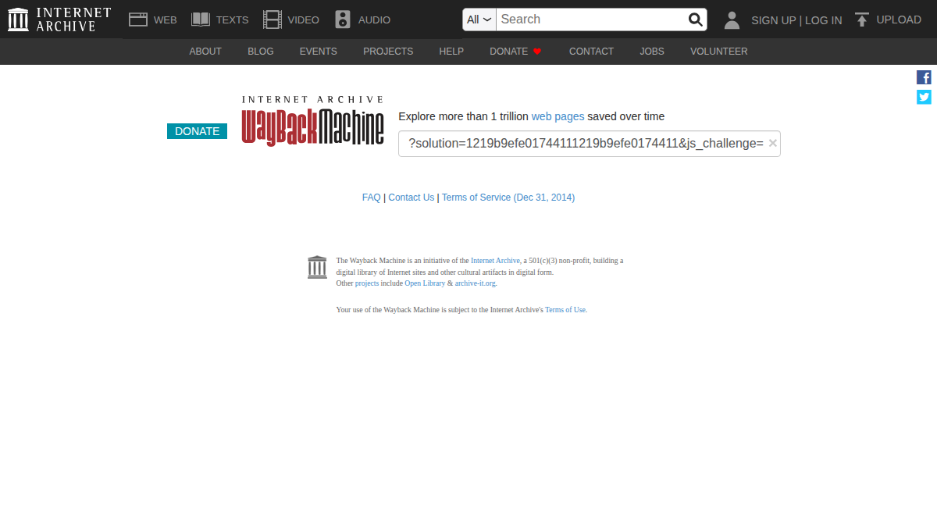Open the Volunteer menu item
937x527 pixels.
(x=718, y=52)
